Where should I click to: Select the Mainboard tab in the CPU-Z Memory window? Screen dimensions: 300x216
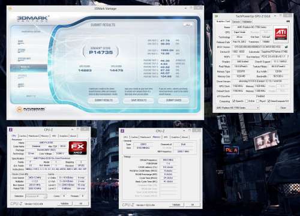pyautogui.click(x=145, y=137)
